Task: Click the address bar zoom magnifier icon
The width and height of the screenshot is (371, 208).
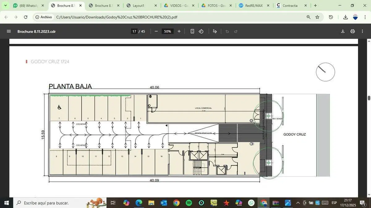Action: coord(309,17)
